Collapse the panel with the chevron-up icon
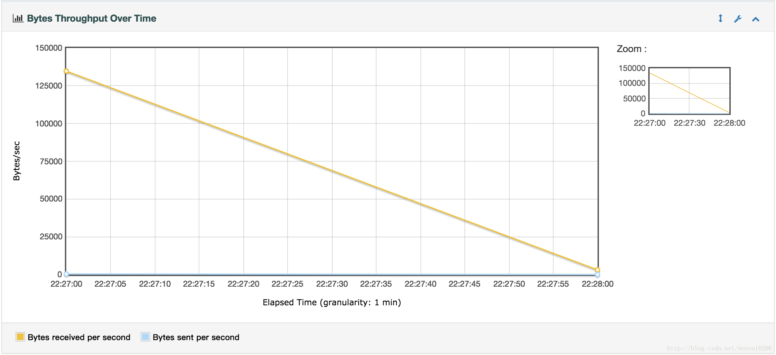The image size is (776, 355). click(x=756, y=19)
